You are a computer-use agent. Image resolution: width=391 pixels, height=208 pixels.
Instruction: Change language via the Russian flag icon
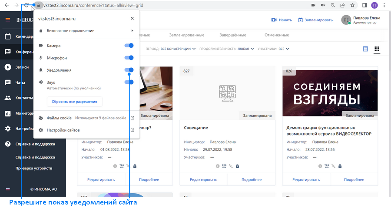click(x=8, y=189)
